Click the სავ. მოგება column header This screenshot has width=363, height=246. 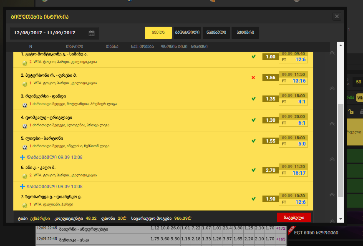(x=142, y=47)
